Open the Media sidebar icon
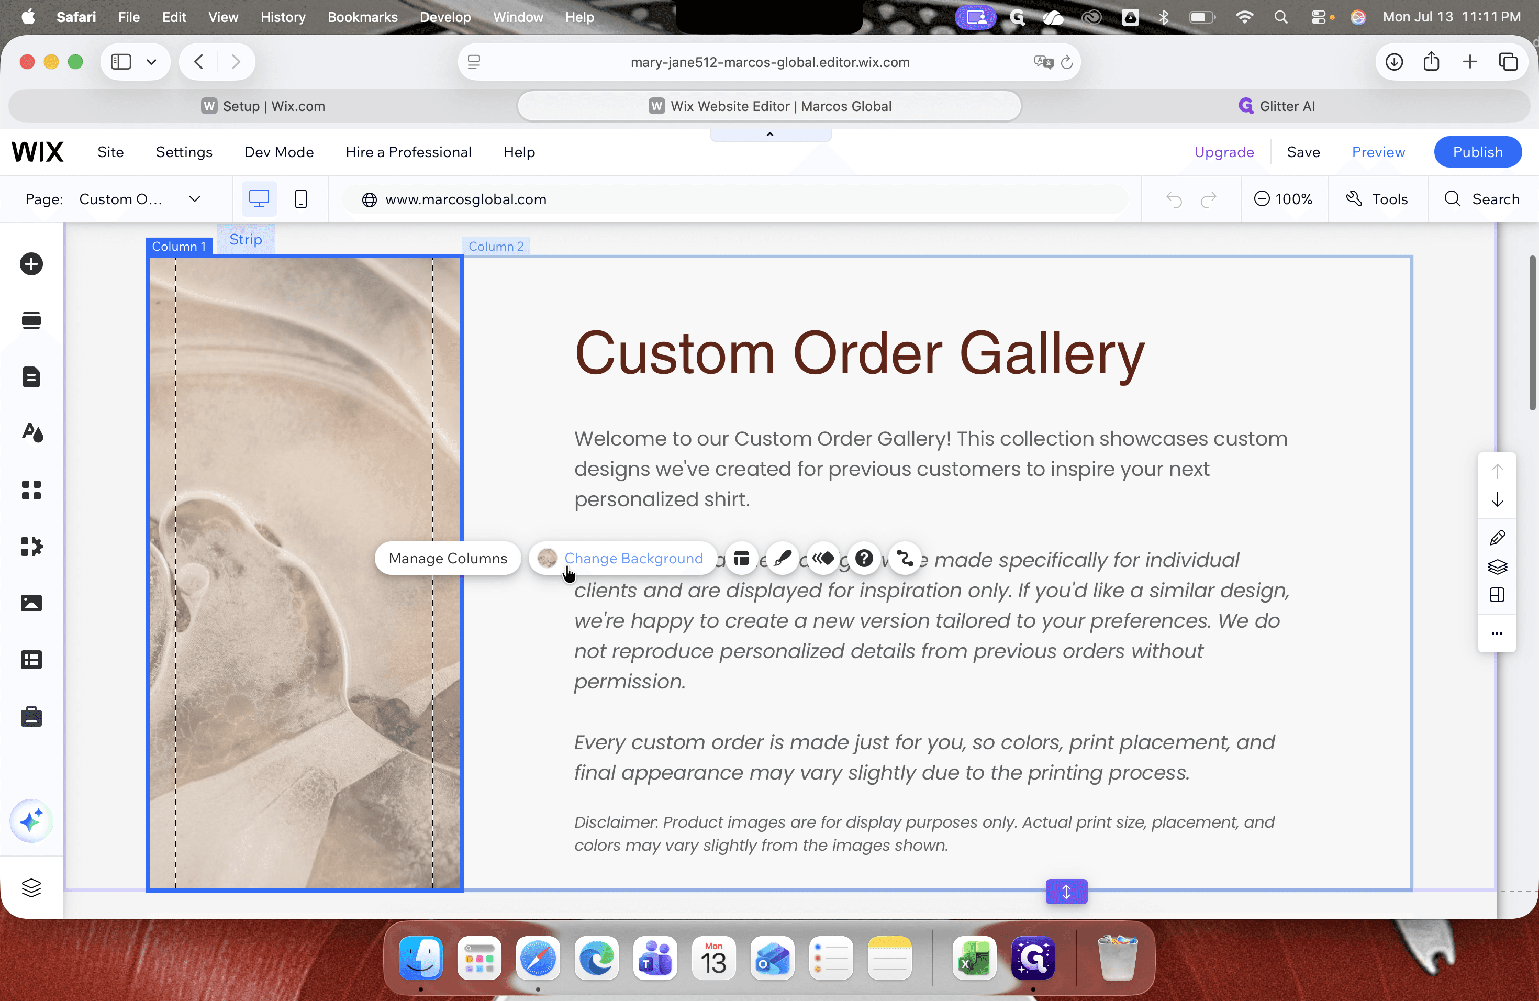 pyautogui.click(x=31, y=603)
